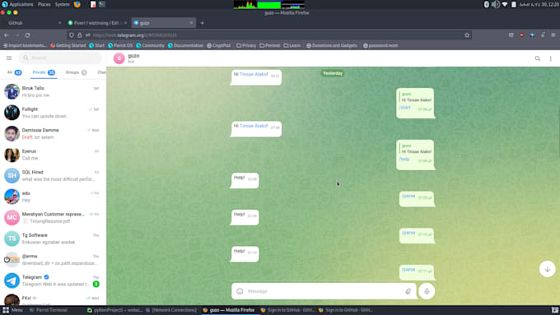This screenshot has height=315, width=560.
Task: Click the voice message microphone button
Action: click(x=427, y=291)
